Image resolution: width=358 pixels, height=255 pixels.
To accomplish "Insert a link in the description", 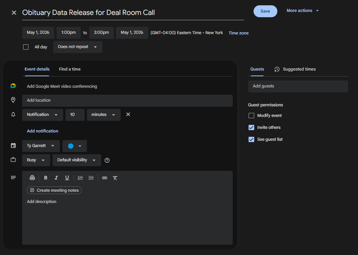I will pyautogui.click(x=104, y=178).
